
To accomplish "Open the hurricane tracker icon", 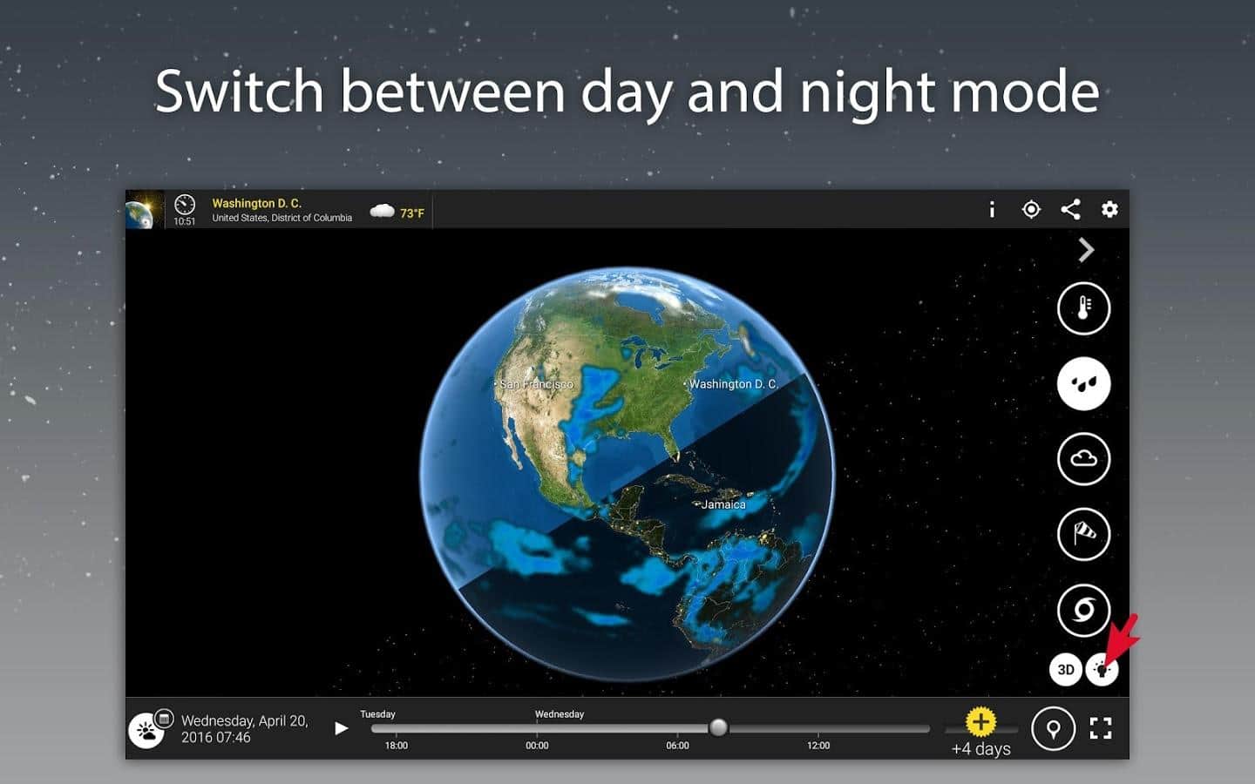I will 1083,610.
